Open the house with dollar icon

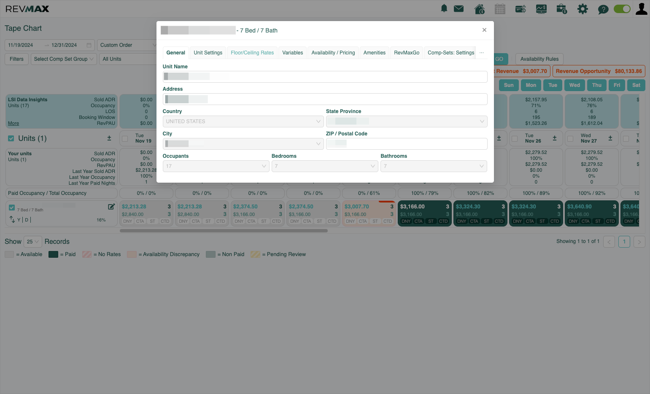479,9
